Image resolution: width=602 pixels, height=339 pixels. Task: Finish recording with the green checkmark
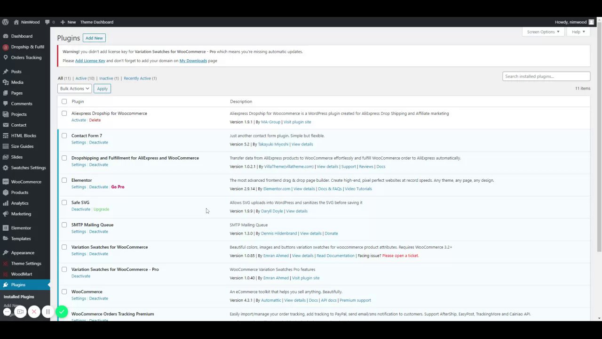(x=62, y=312)
